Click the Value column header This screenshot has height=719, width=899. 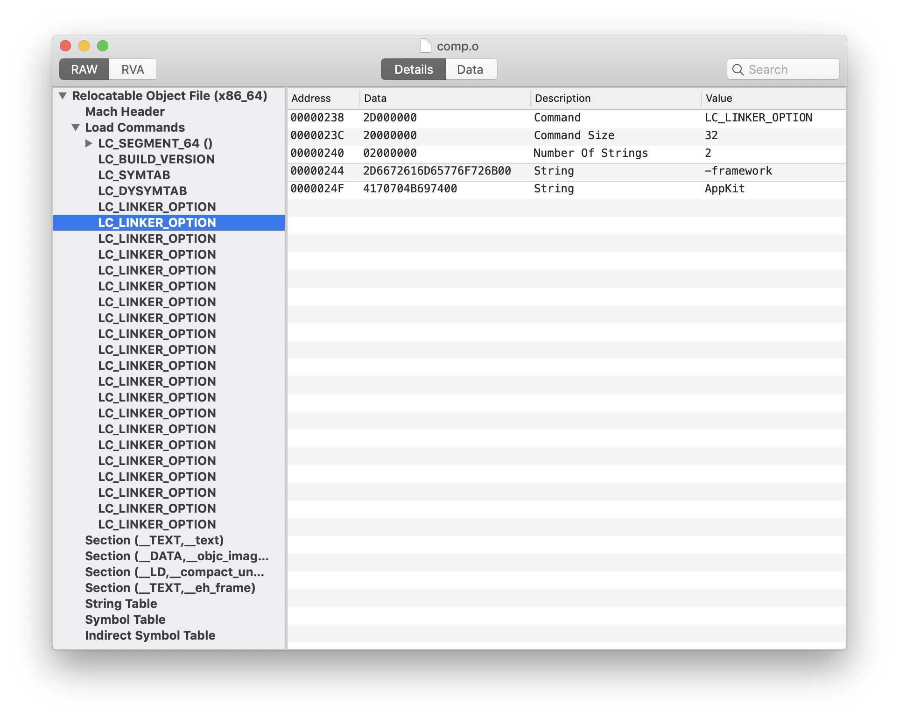[x=719, y=98]
